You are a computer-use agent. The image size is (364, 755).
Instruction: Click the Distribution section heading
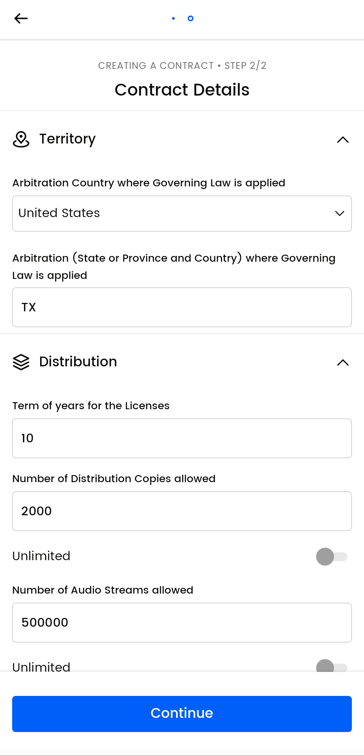[78, 362]
